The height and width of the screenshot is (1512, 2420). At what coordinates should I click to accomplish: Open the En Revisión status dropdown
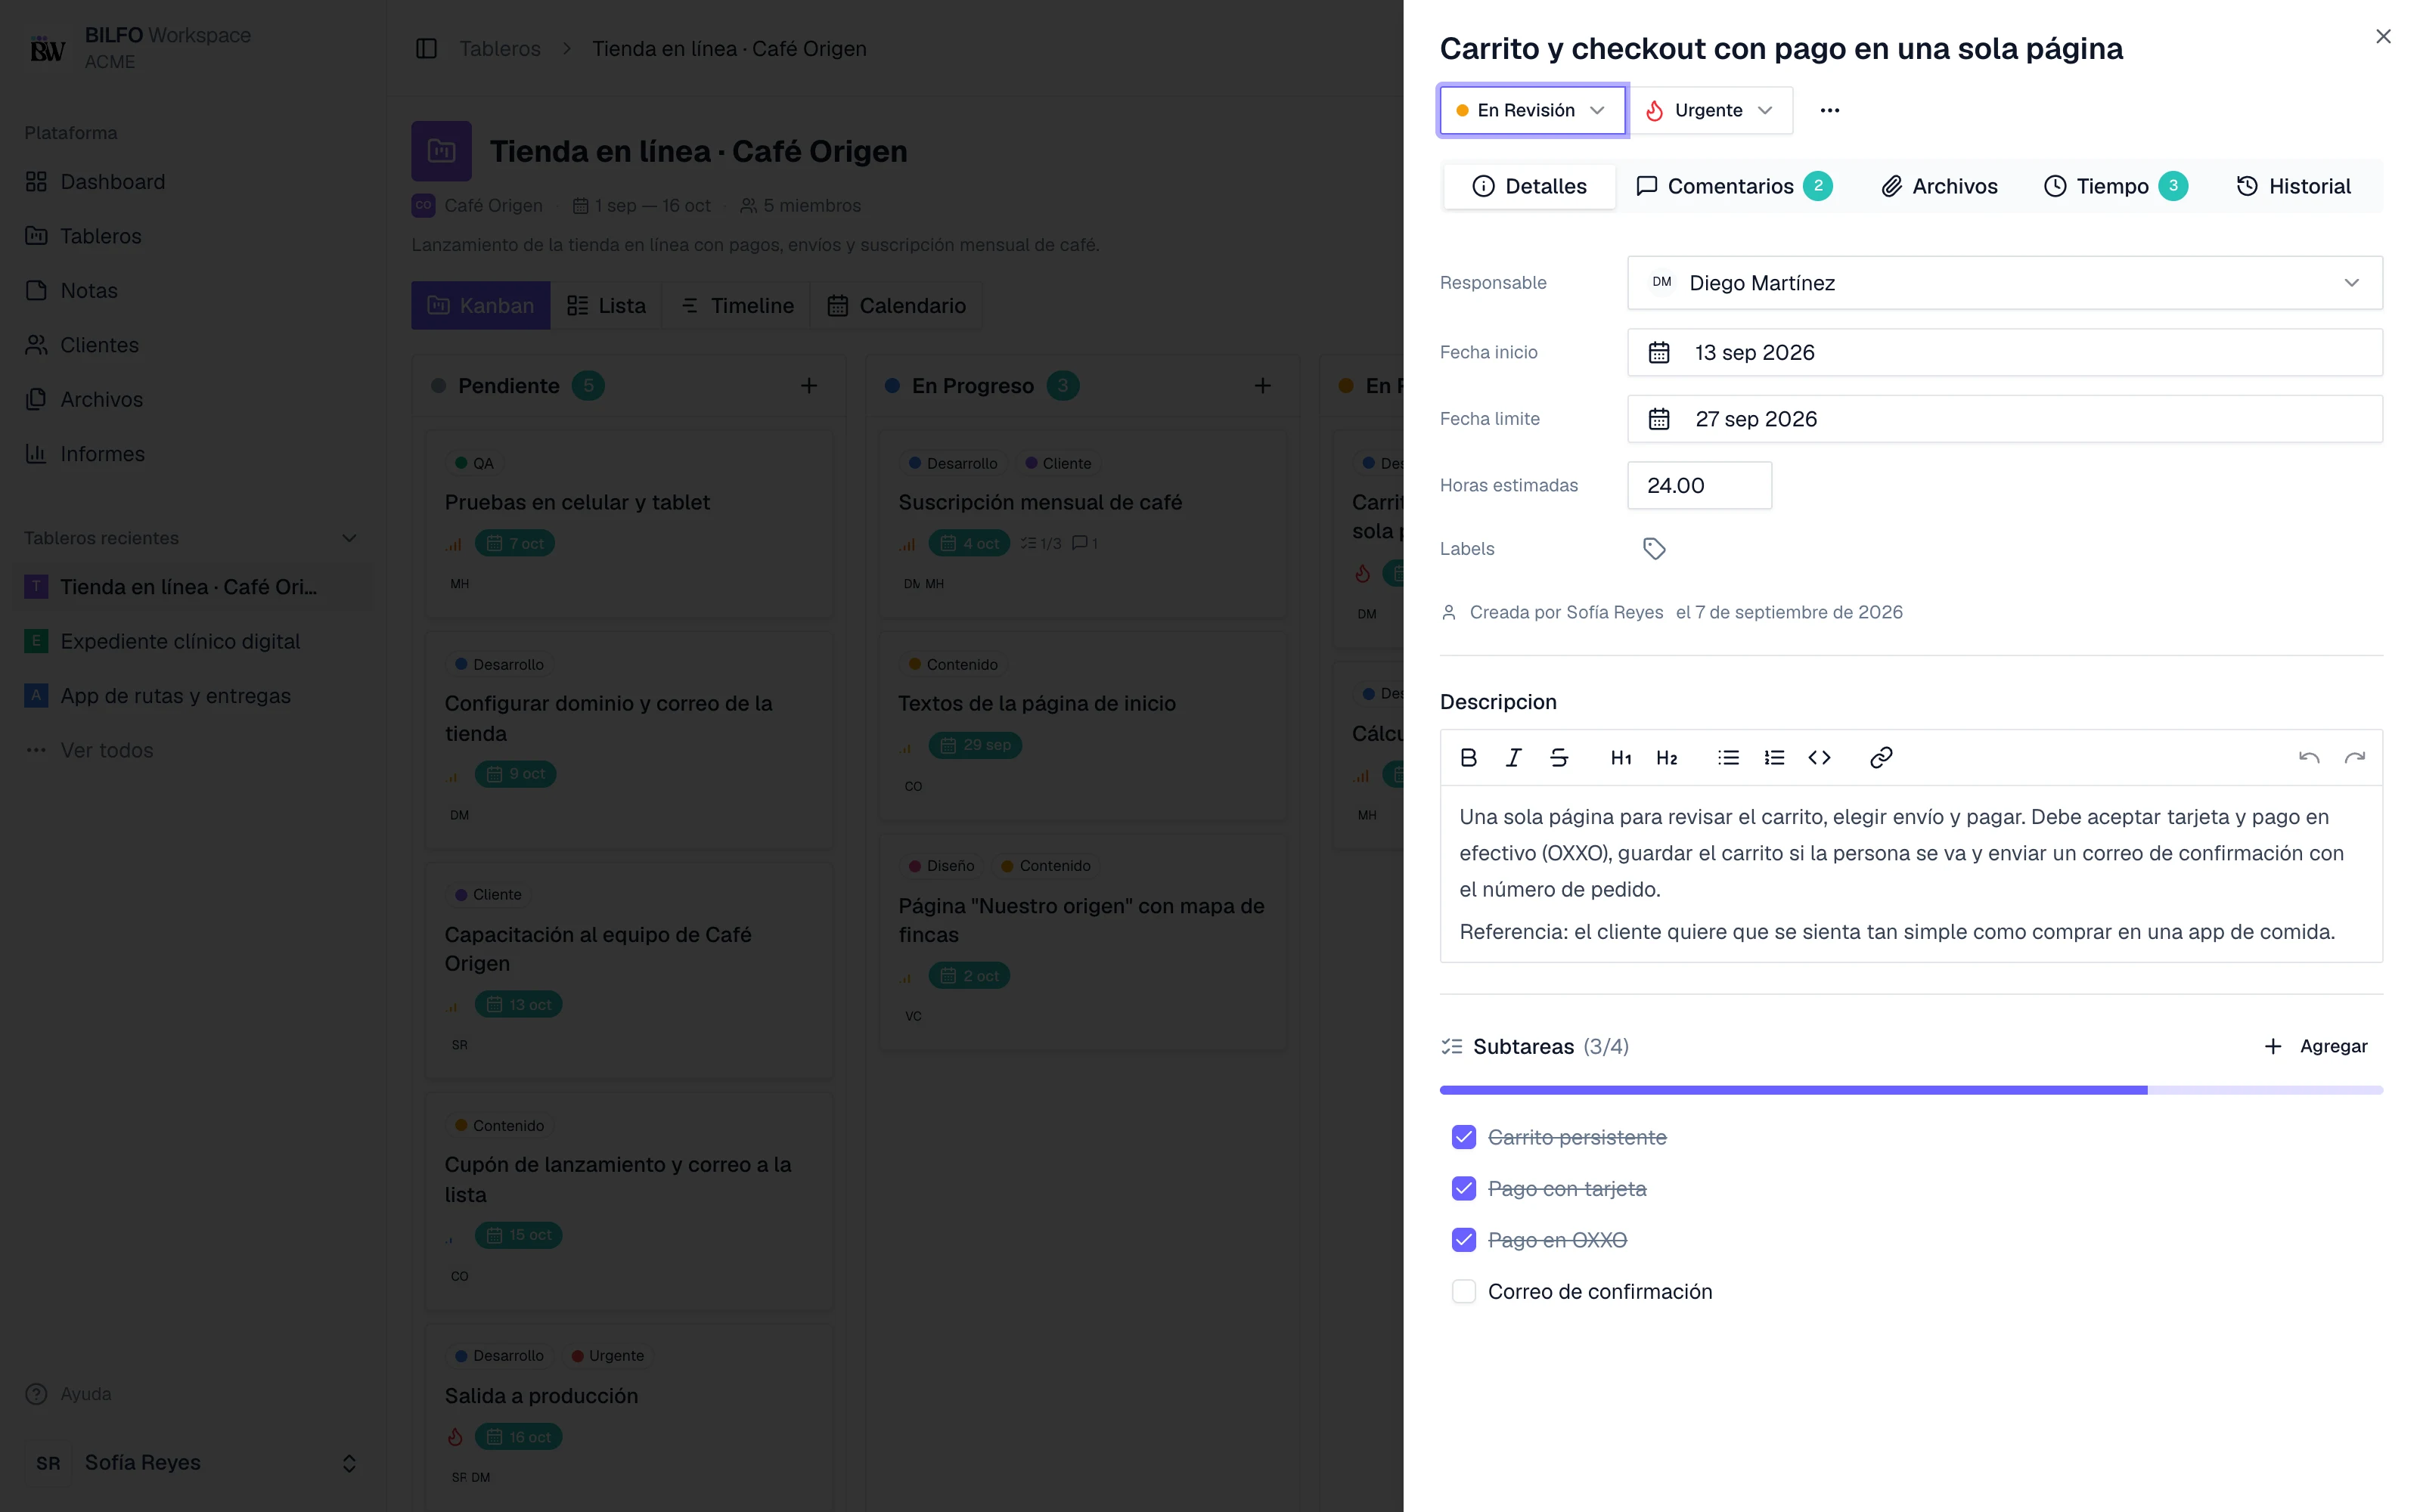(x=1532, y=110)
